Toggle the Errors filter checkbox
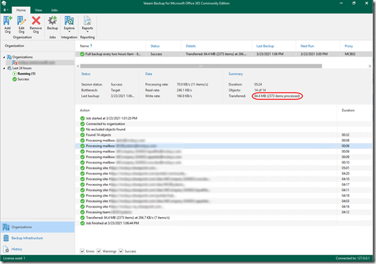The width and height of the screenshot is (376, 264). coord(82,251)
